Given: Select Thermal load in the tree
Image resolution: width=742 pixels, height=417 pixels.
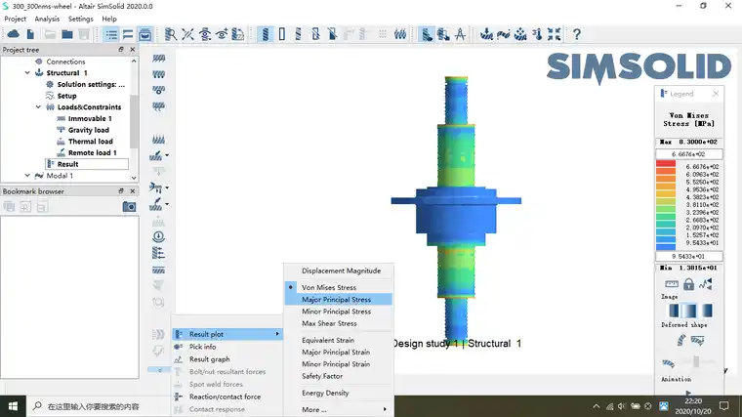Looking at the screenshot, I should click(x=91, y=142).
